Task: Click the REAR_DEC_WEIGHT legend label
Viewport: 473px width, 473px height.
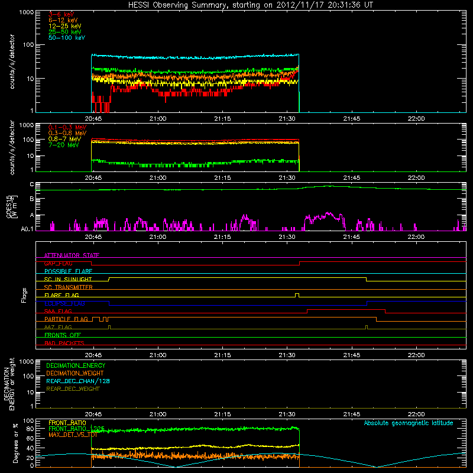Action: [73, 389]
